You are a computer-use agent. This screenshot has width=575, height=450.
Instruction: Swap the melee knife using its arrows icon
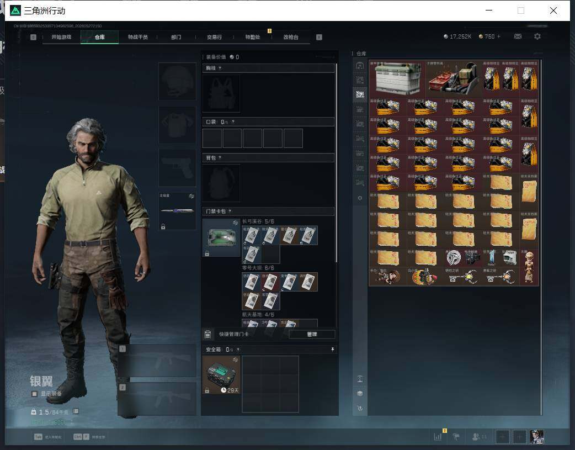pyautogui.click(x=191, y=196)
